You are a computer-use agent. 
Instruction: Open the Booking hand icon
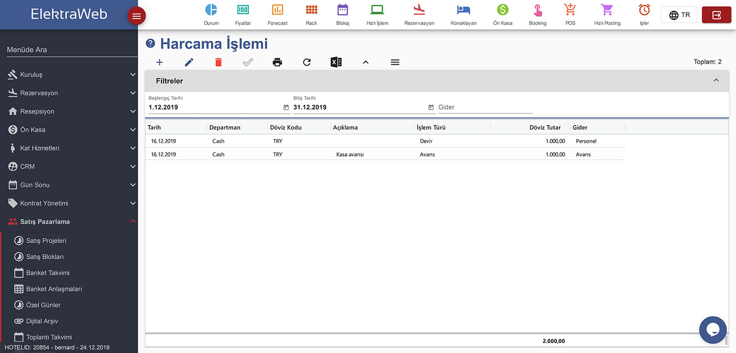pos(538,10)
